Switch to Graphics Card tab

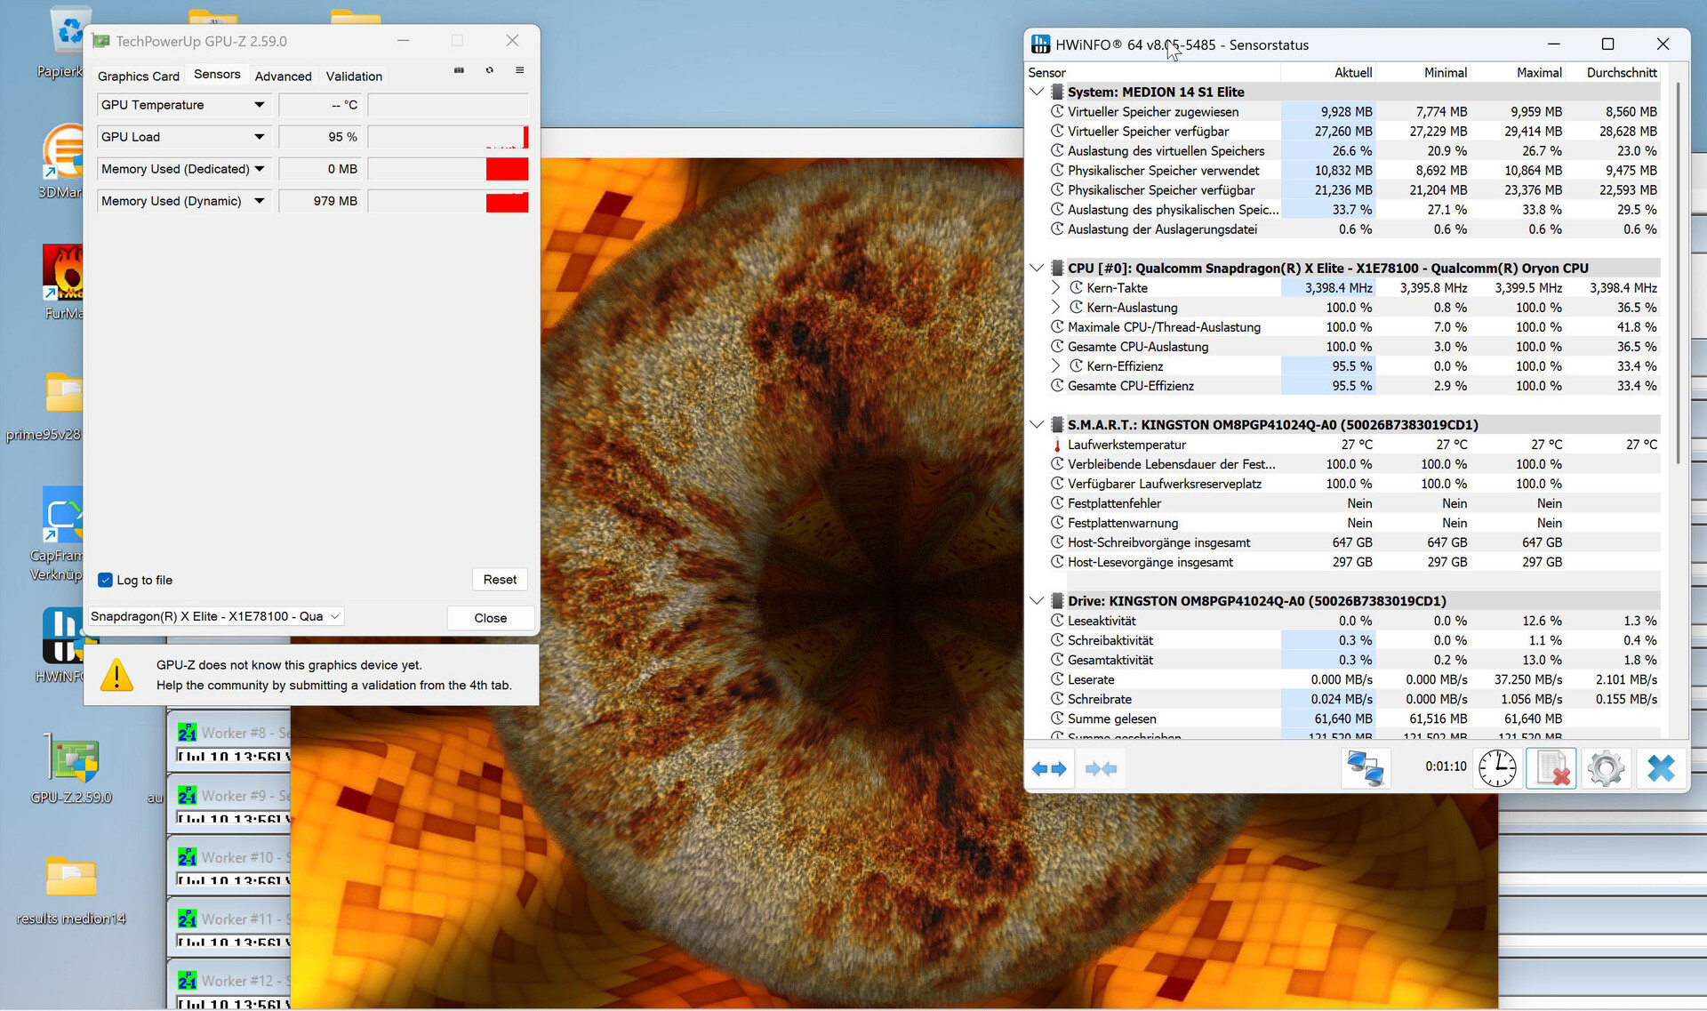[x=139, y=76]
